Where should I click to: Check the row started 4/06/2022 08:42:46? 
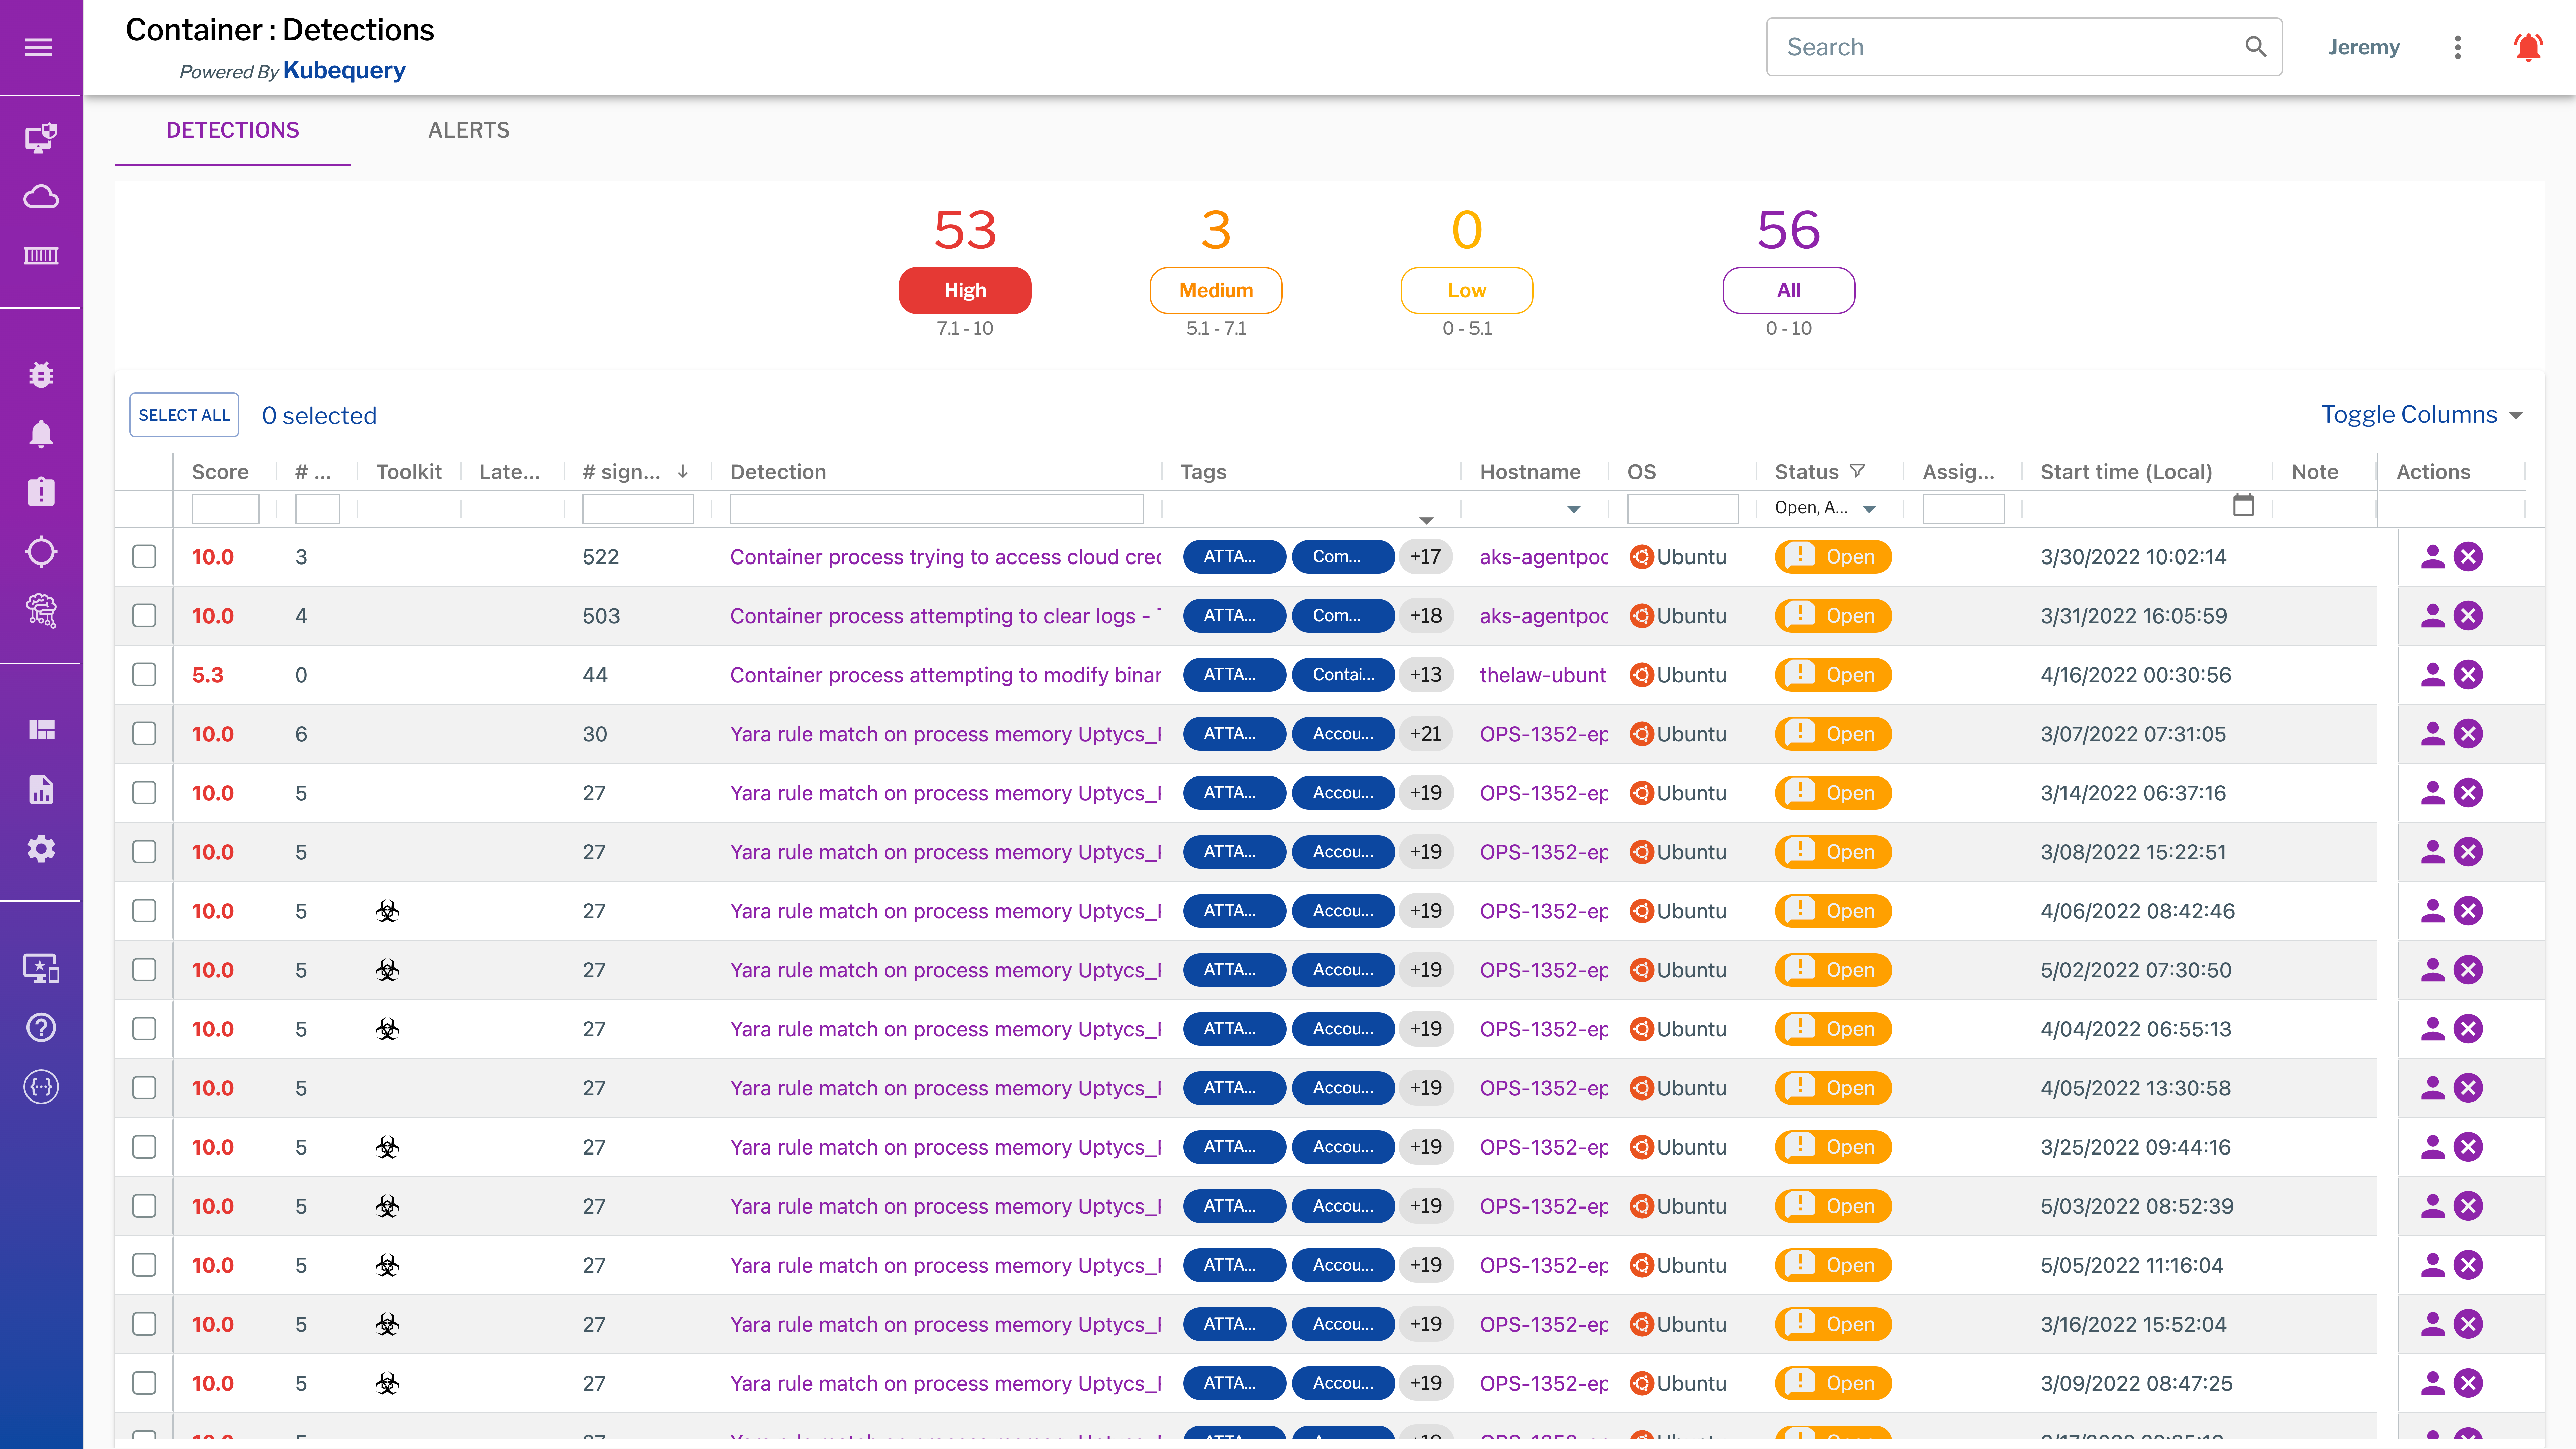[144, 911]
